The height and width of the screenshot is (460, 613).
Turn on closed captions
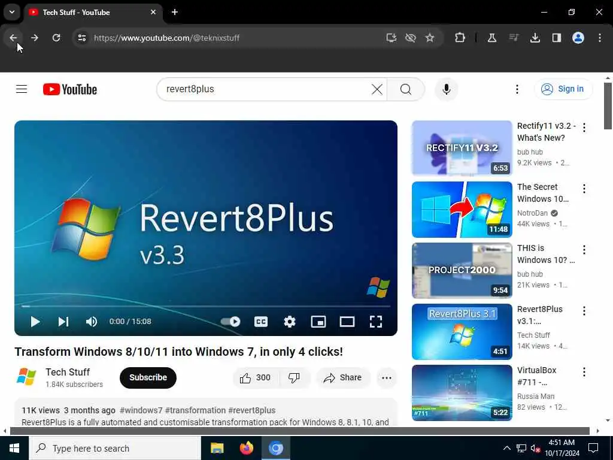261,322
